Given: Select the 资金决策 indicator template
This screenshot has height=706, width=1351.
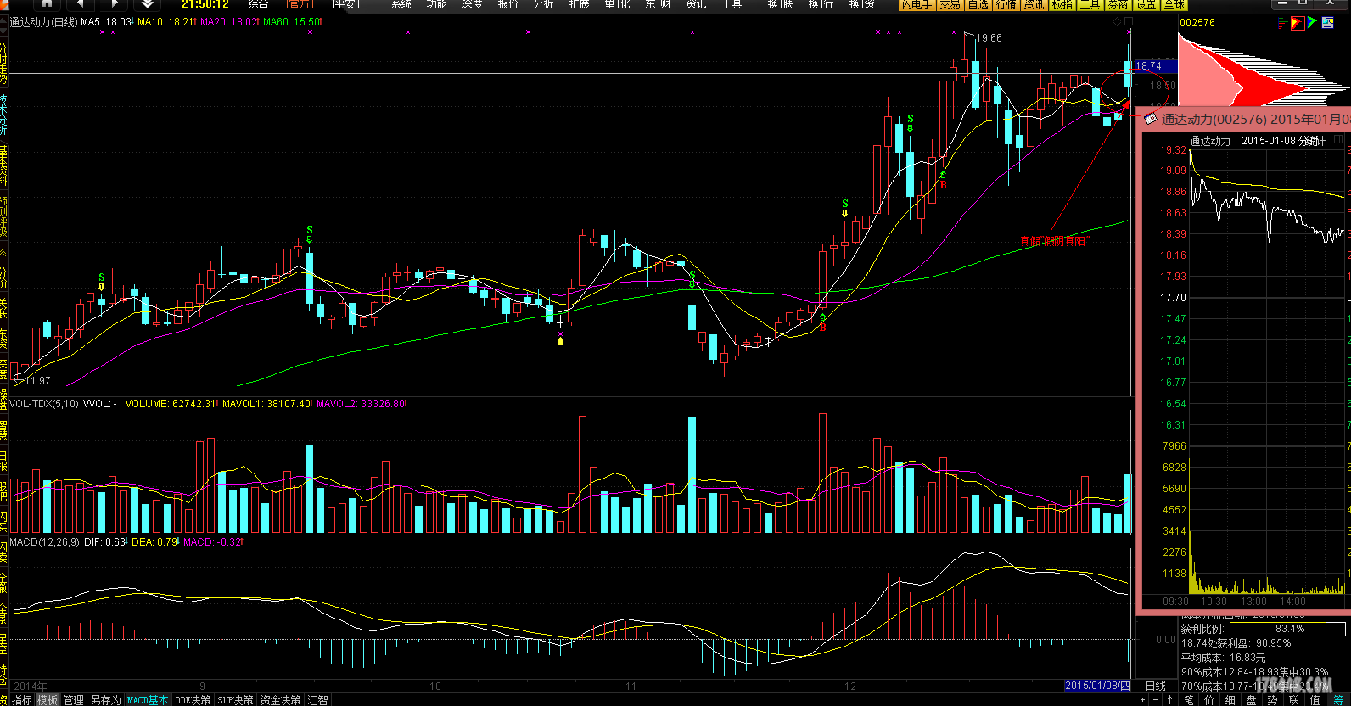Looking at the screenshot, I should 280,700.
